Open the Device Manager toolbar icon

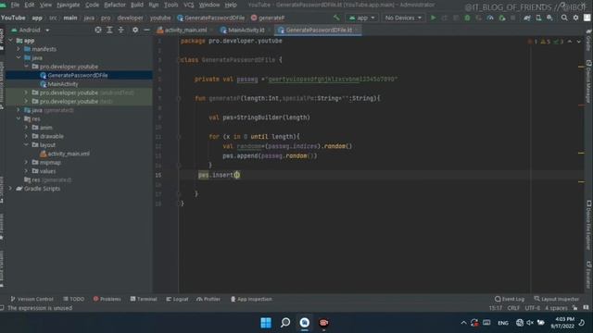(538, 18)
